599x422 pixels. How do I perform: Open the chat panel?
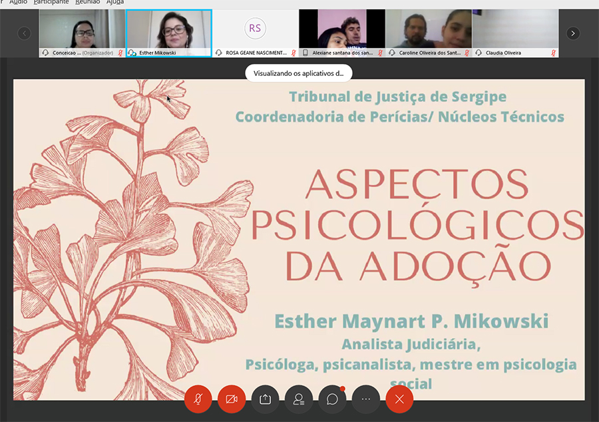[332, 399]
